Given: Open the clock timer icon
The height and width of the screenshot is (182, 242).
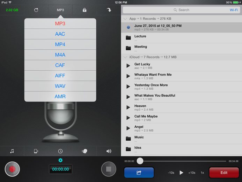Looking at the screenshot, I should tap(60, 151).
